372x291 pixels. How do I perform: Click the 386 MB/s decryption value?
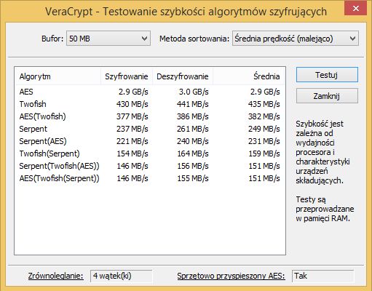click(x=192, y=116)
